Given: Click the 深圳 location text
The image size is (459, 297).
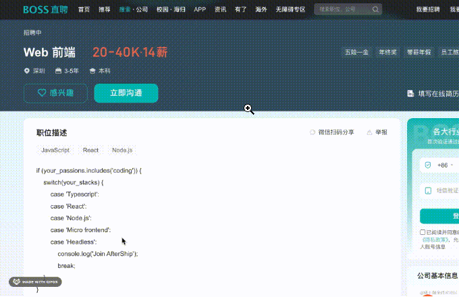Looking at the screenshot, I should coord(39,71).
